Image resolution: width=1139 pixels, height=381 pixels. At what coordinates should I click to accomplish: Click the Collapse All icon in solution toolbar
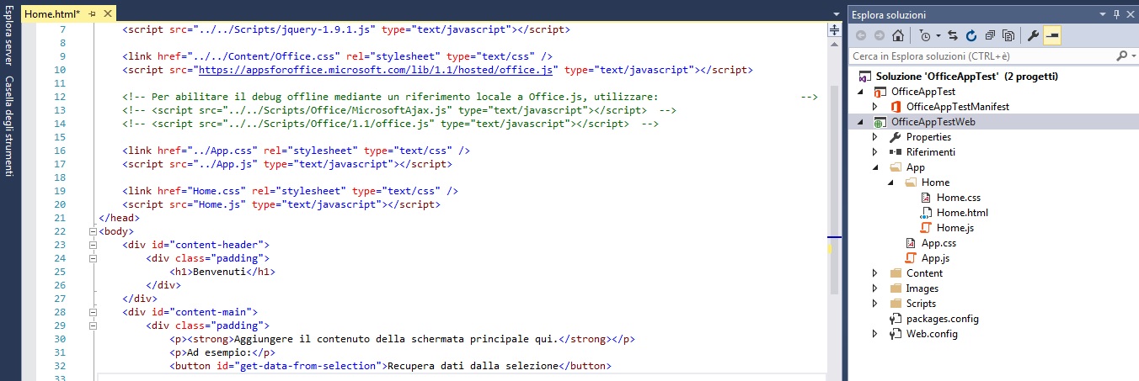988,35
